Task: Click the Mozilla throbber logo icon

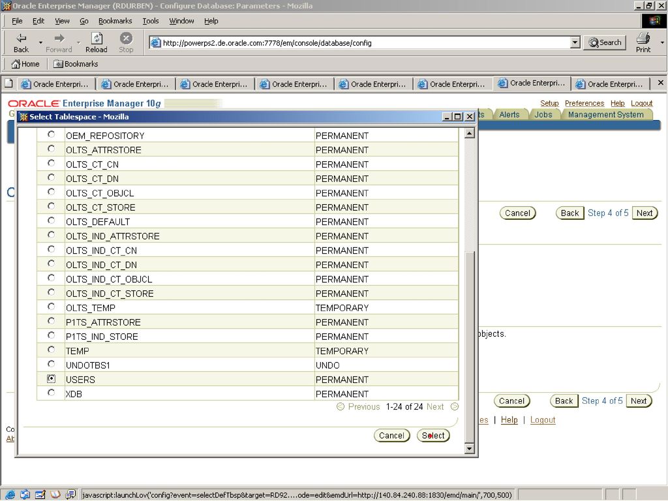Action: pyautogui.click(x=654, y=21)
